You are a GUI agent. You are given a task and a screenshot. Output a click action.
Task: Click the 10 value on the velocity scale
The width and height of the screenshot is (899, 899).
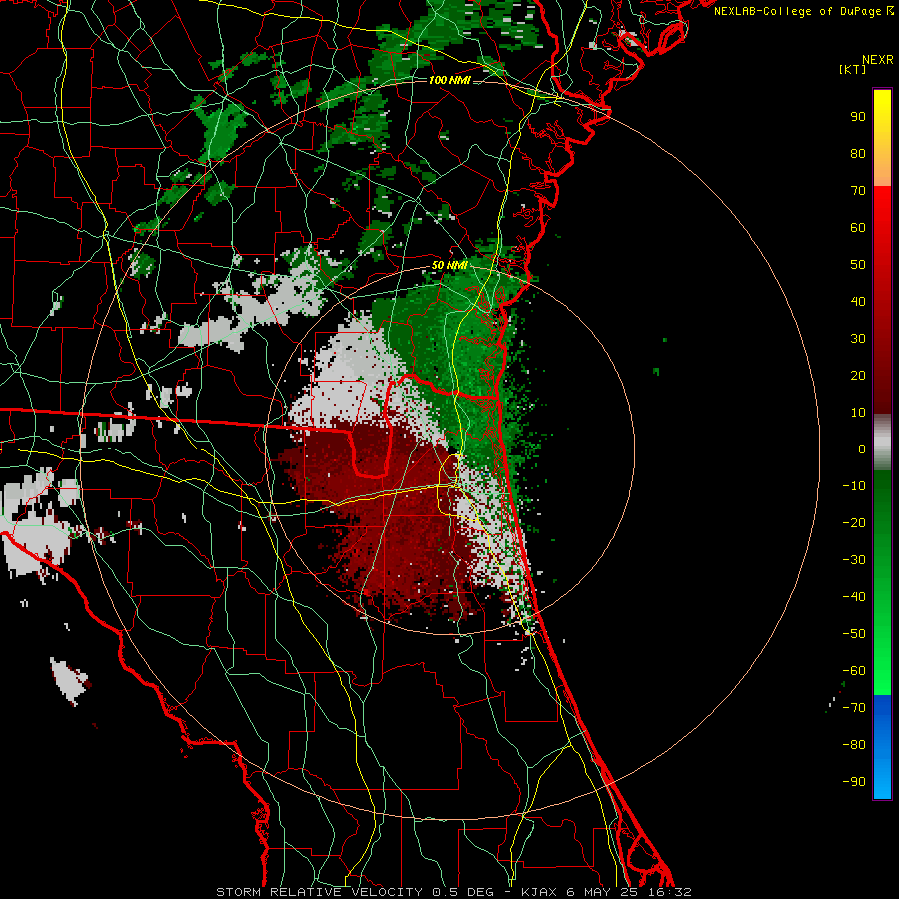tap(858, 413)
